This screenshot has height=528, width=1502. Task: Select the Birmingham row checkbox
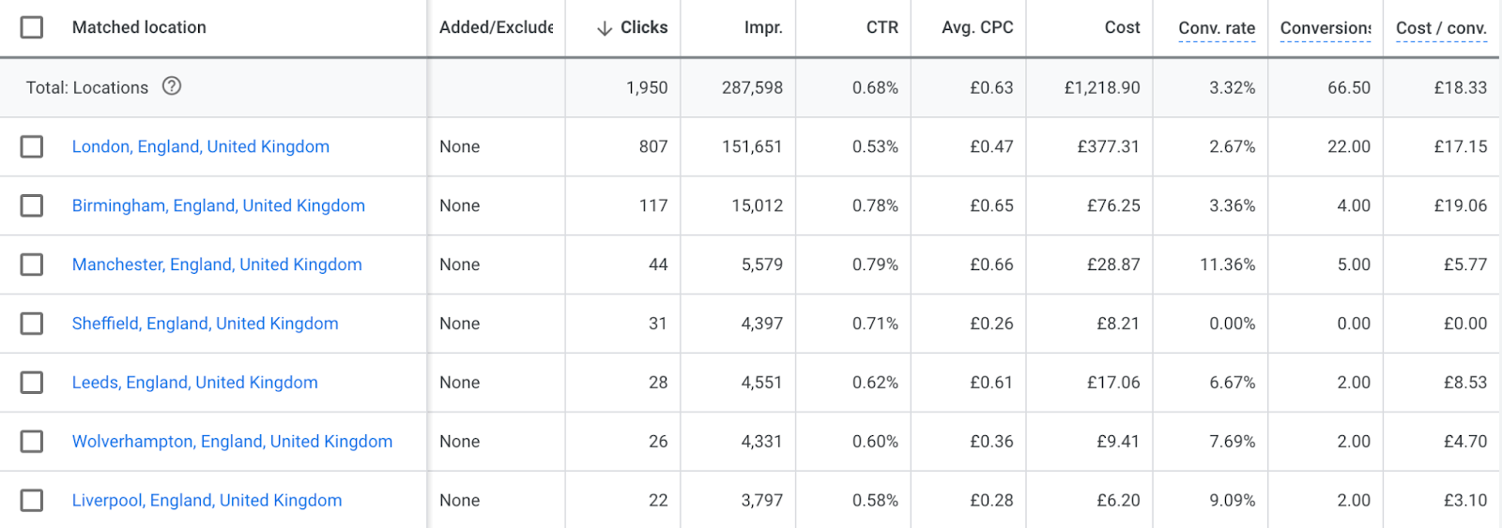[x=32, y=205]
